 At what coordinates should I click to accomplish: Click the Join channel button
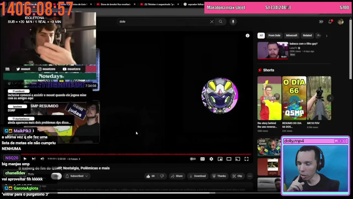tap(56, 176)
